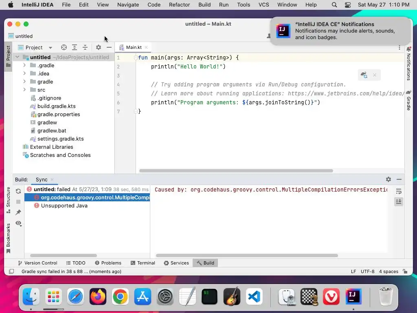Viewport: 417px width, 313px height.
Task: Click build output horizontal scrollbar
Action: (247, 256)
